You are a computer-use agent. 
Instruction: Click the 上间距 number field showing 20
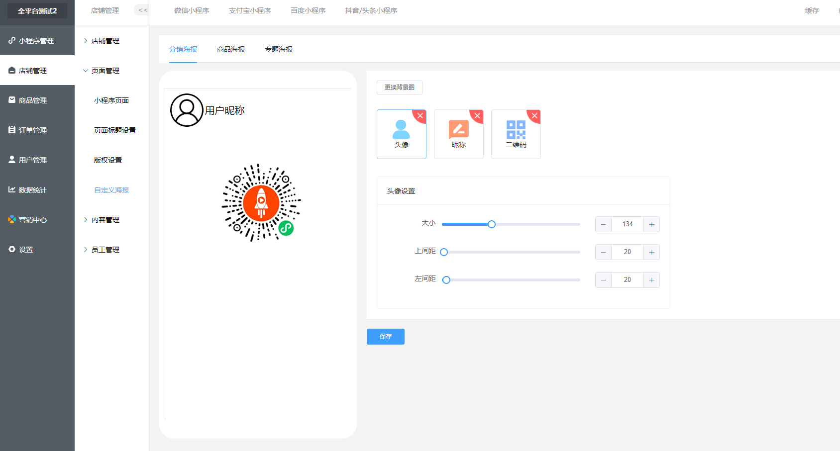(628, 252)
